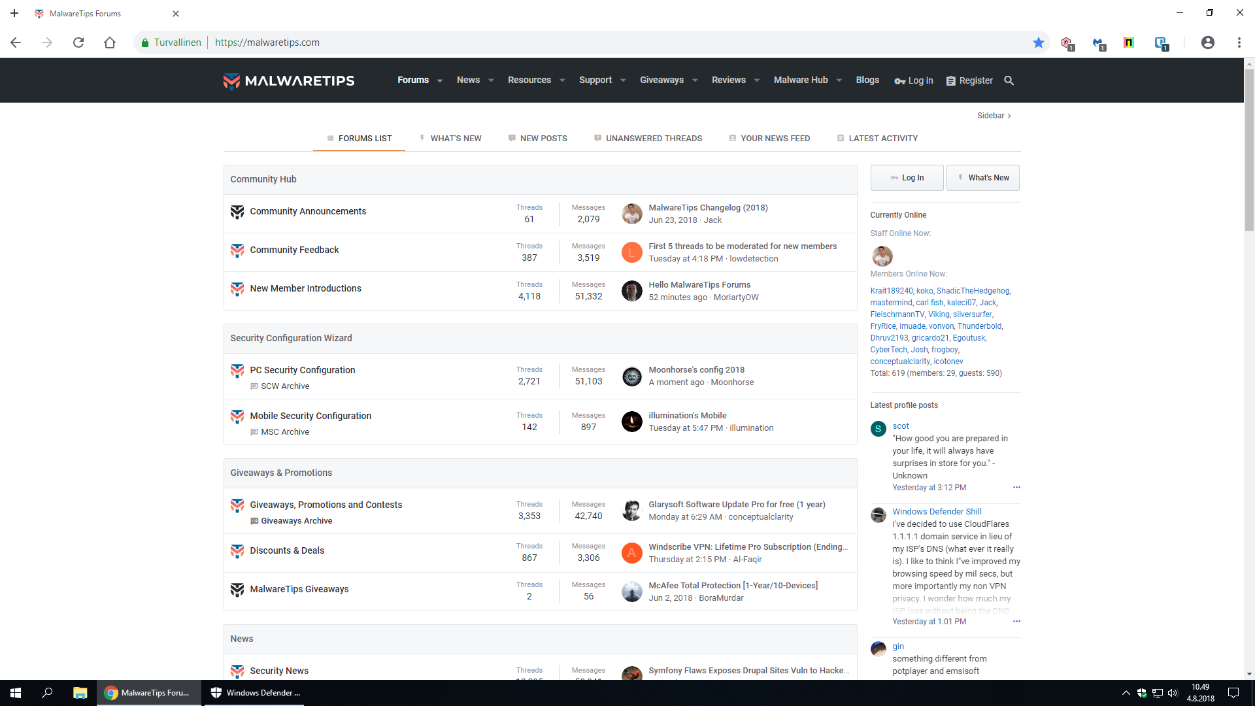Click the page vertical scrollbar thumb
Screen dimensions: 1255x706
(1249, 150)
